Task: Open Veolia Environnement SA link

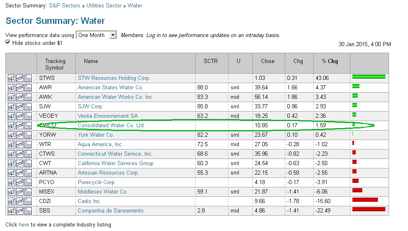Action: (108, 116)
